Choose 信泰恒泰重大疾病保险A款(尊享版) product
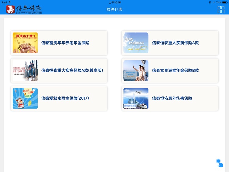 [59, 71]
